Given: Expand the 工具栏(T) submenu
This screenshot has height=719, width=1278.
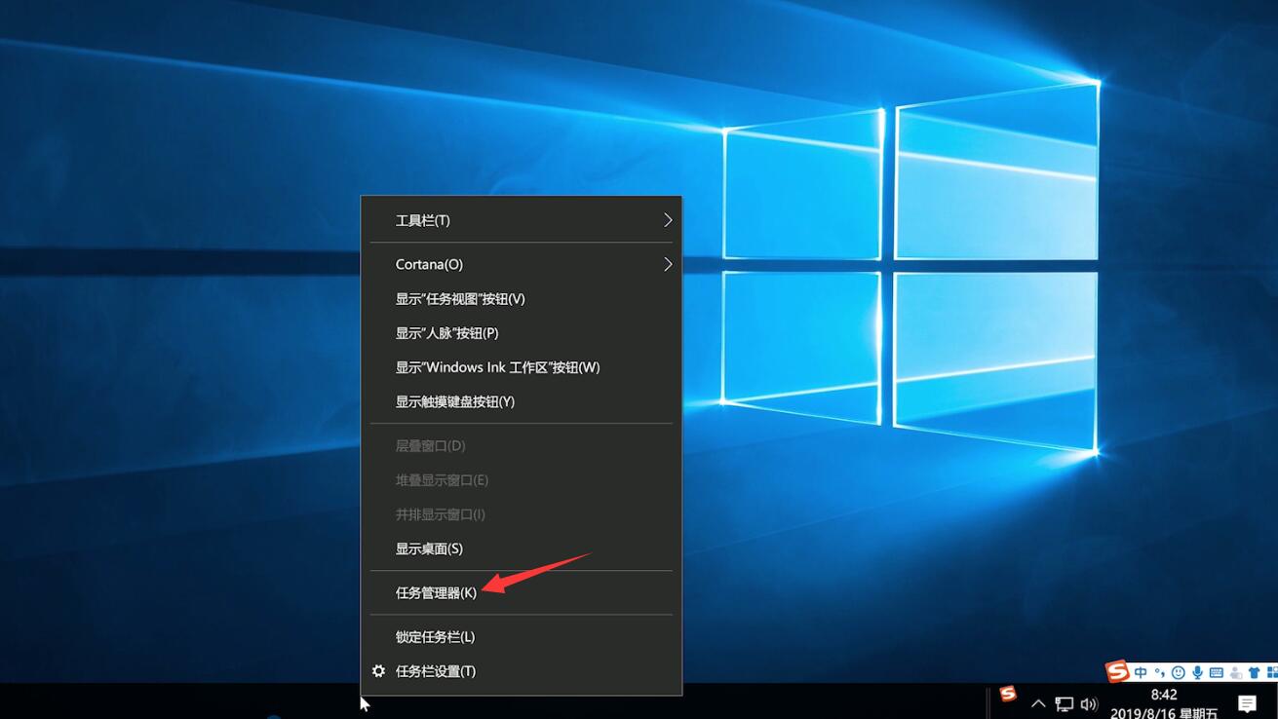Looking at the screenshot, I should click(521, 220).
